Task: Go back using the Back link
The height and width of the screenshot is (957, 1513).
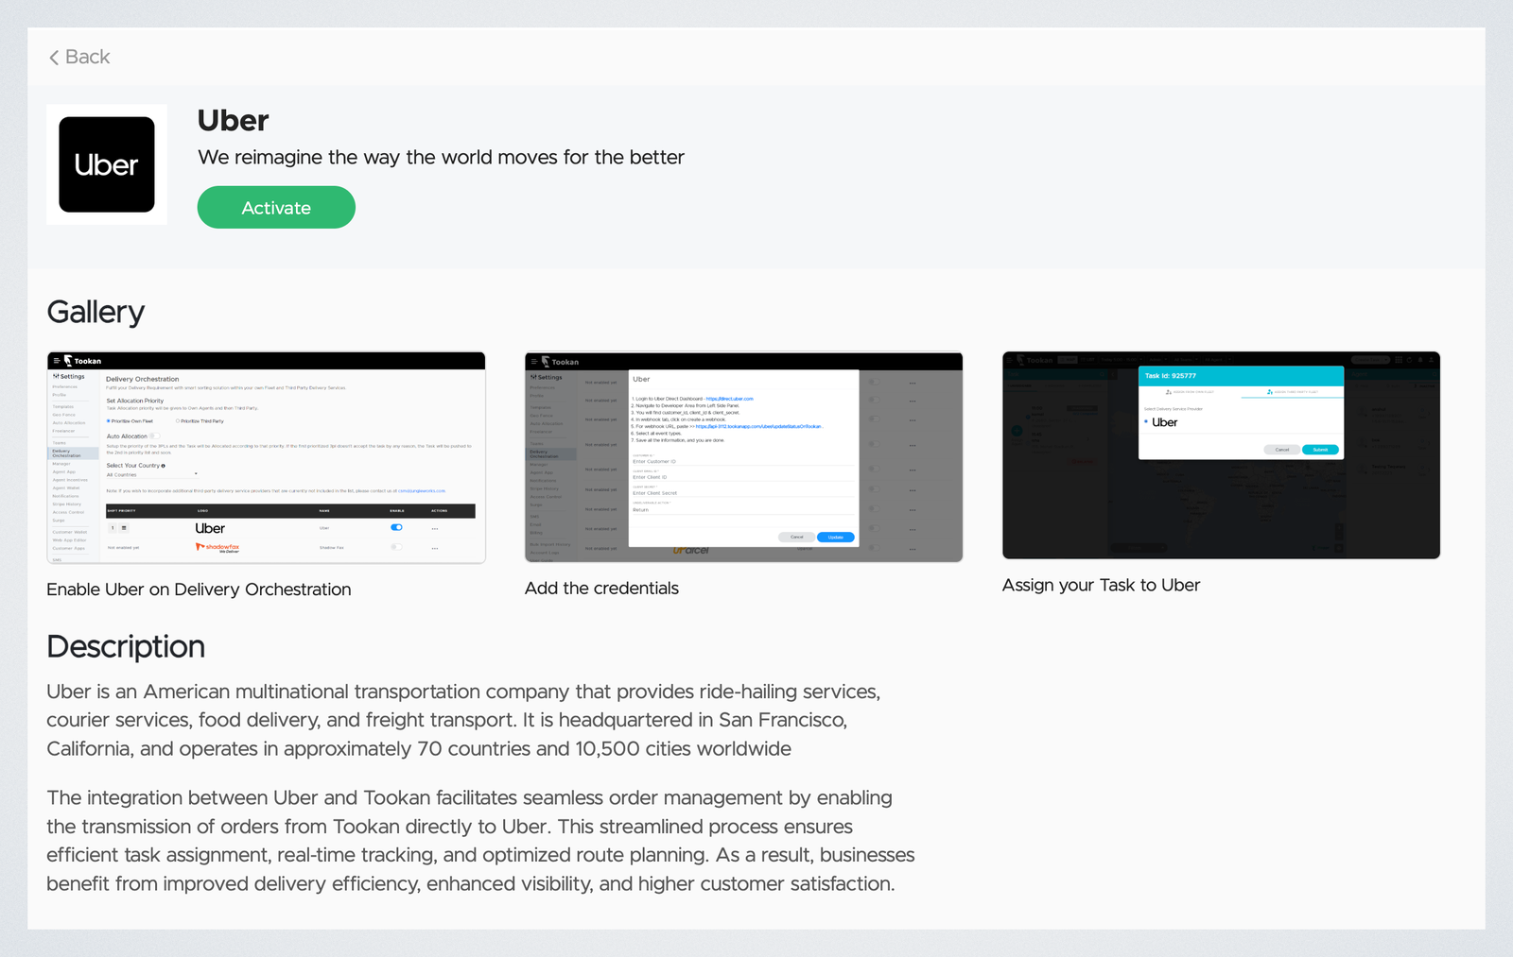Action: pos(79,57)
